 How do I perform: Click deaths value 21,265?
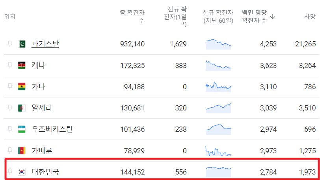(305, 44)
